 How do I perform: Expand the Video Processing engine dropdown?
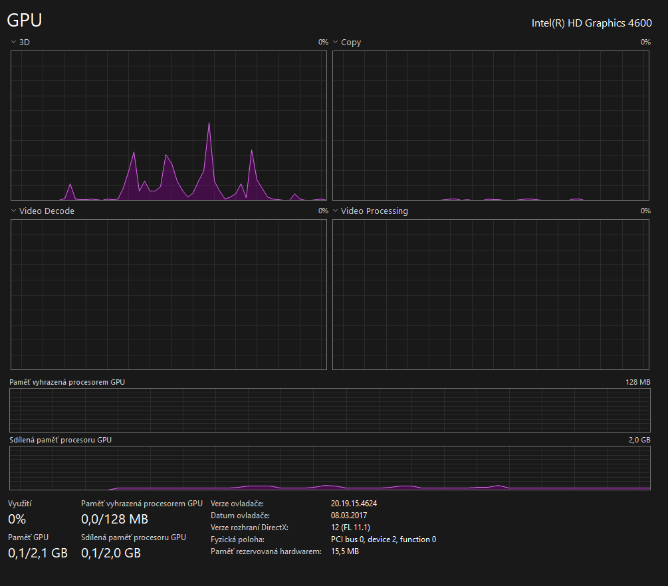click(336, 211)
